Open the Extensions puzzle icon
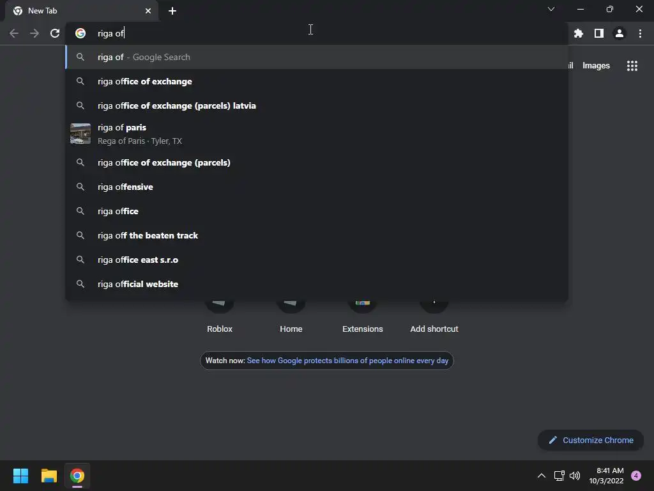The image size is (654, 491). tap(578, 33)
